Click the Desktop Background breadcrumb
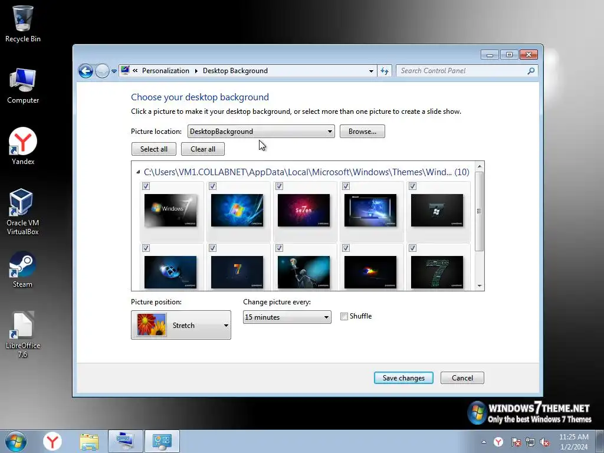Viewport: 604px width, 453px height. point(235,71)
